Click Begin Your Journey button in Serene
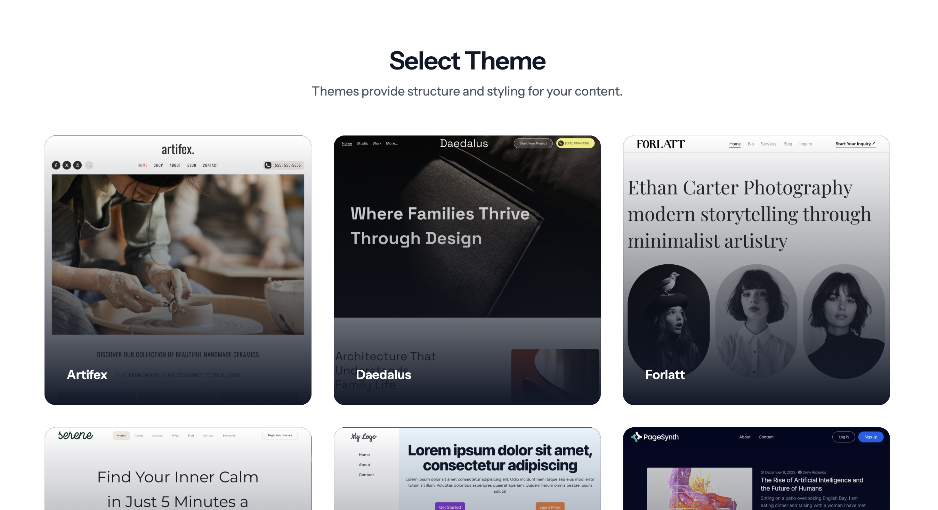 click(x=280, y=435)
